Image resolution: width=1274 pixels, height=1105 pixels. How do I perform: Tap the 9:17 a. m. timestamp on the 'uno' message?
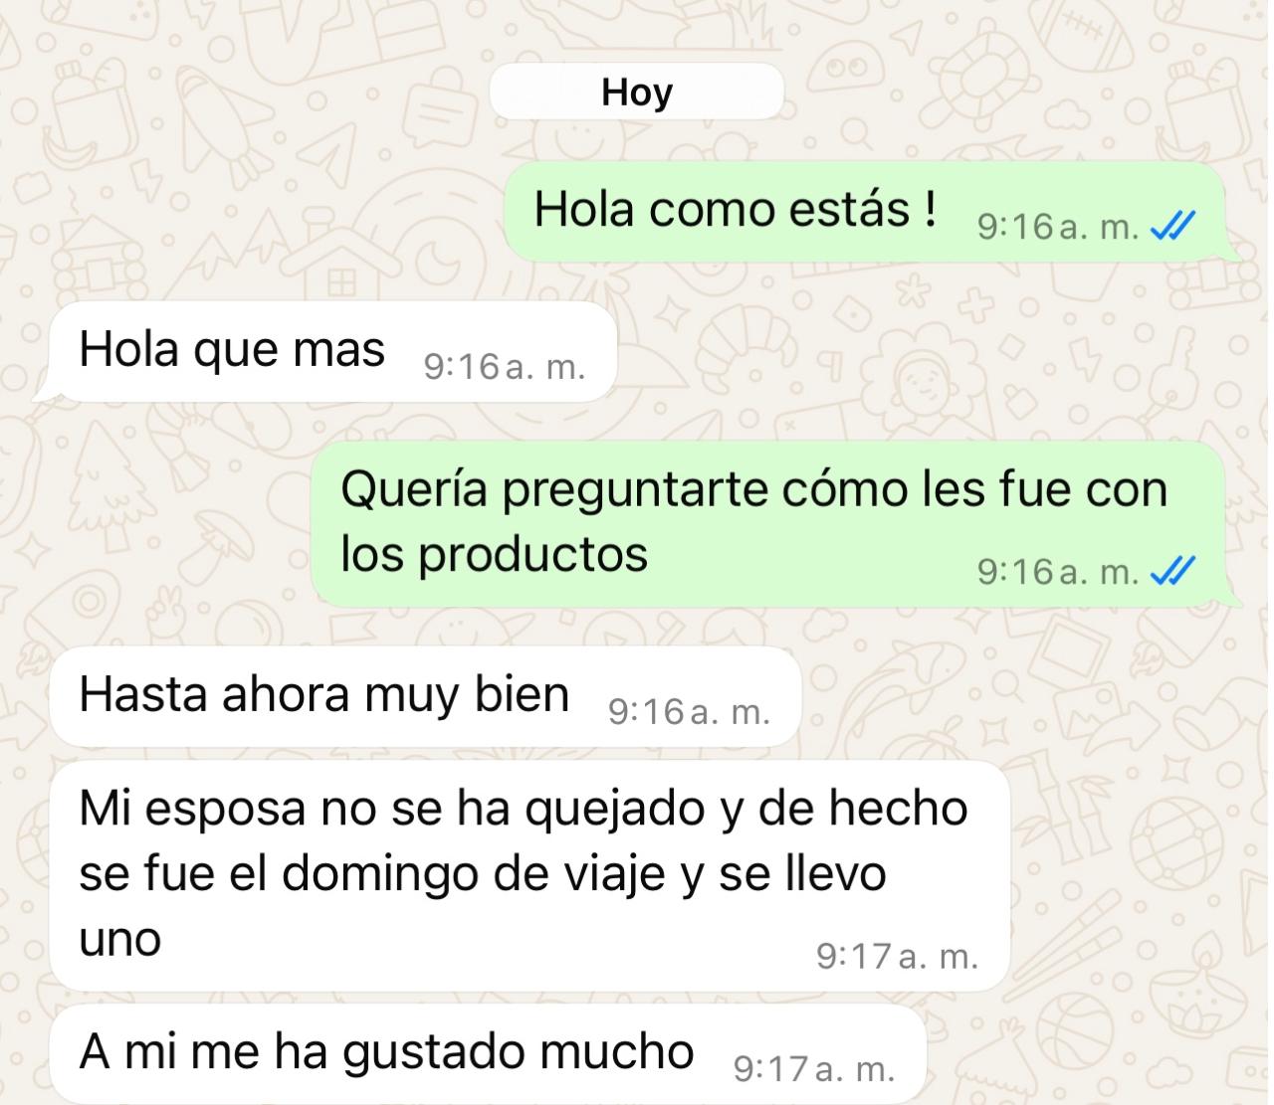[898, 957]
